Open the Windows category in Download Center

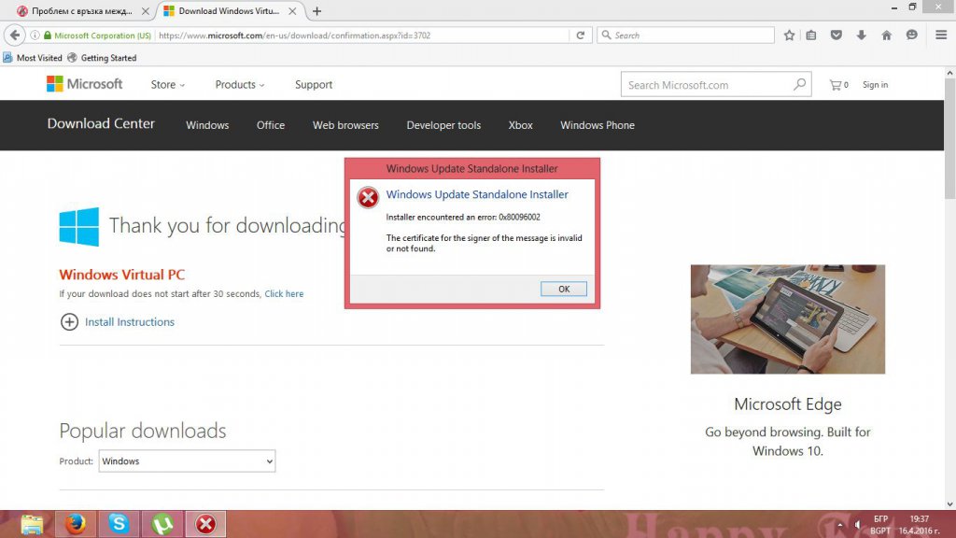pyautogui.click(x=207, y=125)
